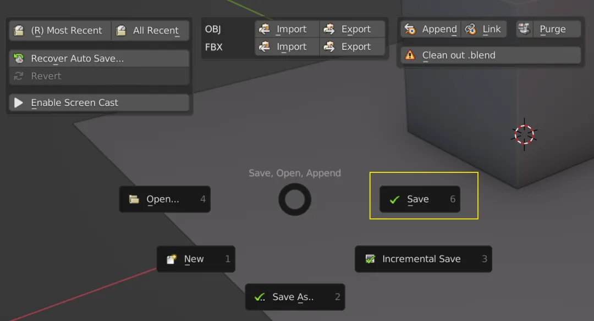Click the green checkmark icon on Save
594x321 pixels.
(394, 199)
